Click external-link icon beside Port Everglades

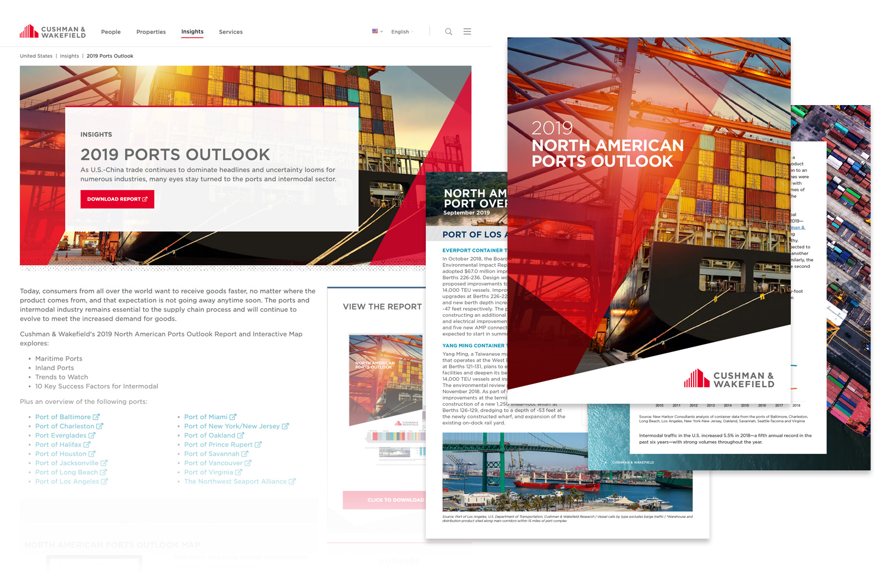[x=92, y=435]
